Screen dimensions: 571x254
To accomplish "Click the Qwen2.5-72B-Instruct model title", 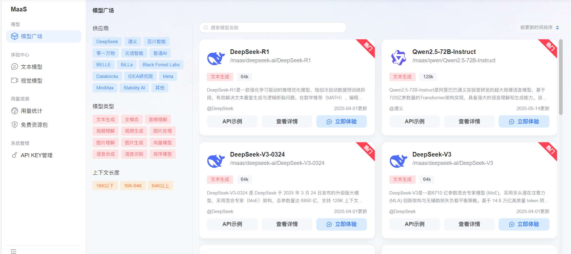I will pos(444,52).
